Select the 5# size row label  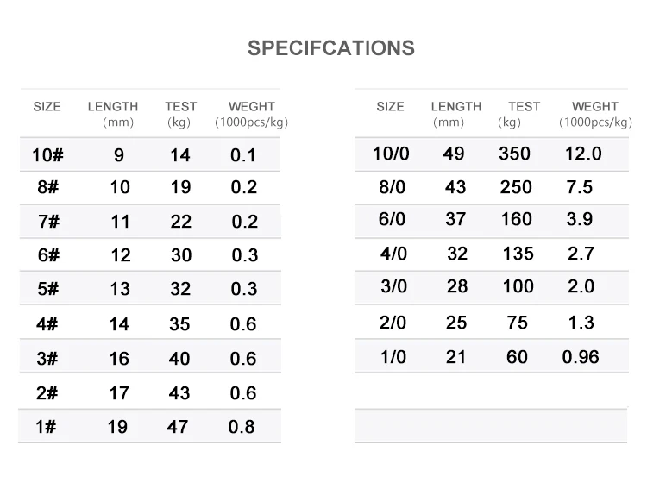point(47,289)
